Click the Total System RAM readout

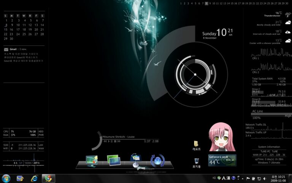[x=268, y=82]
